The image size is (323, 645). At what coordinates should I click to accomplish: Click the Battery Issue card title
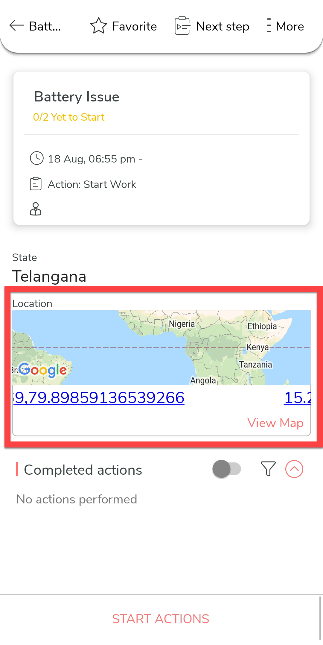[77, 97]
